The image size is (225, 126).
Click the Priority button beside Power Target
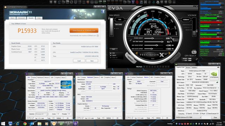[175, 40]
